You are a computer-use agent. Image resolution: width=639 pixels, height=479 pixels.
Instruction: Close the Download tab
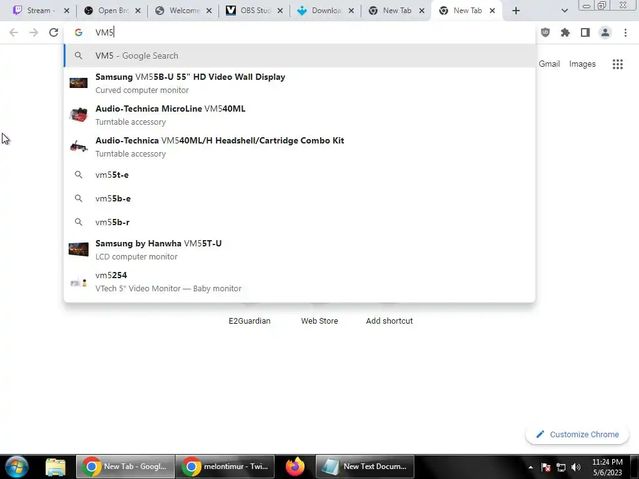click(x=351, y=11)
